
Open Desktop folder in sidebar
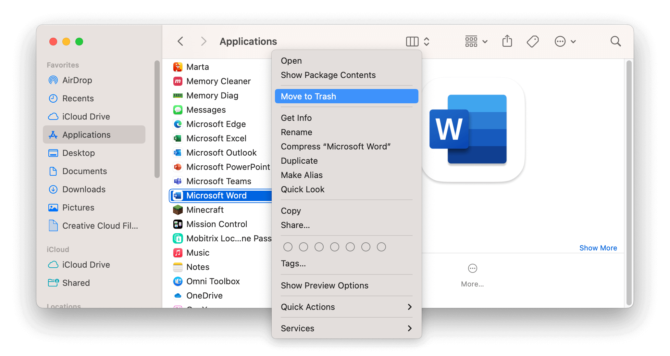pyautogui.click(x=94, y=153)
